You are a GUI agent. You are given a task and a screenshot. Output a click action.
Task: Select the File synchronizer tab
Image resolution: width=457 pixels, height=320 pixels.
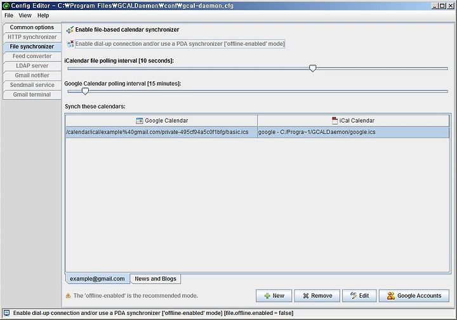32,46
